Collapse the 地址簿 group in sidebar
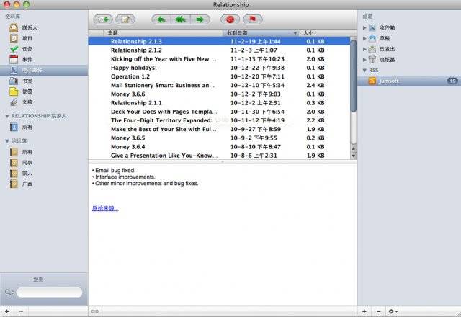The image size is (461, 317). pos(7,141)
